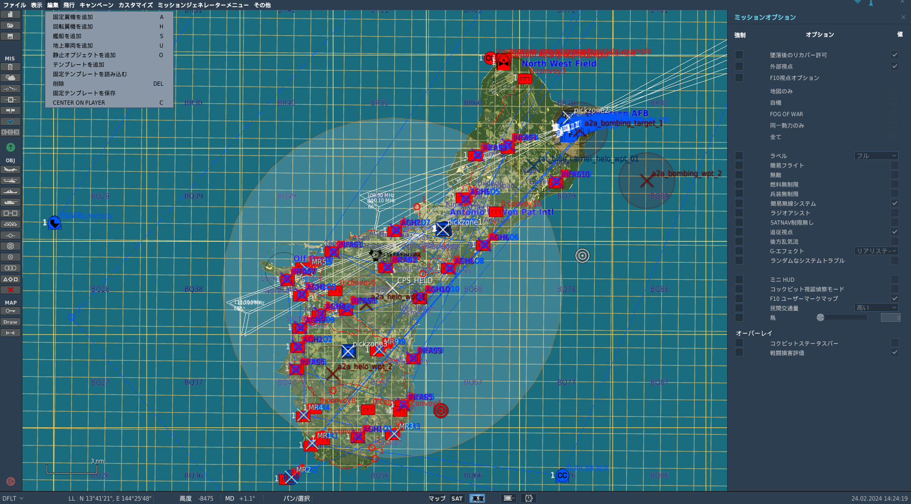Choose 固定テンプレートを保存 menu entry
The height and width of the screenshot is (504, 911).
click(x=109, y=93)
